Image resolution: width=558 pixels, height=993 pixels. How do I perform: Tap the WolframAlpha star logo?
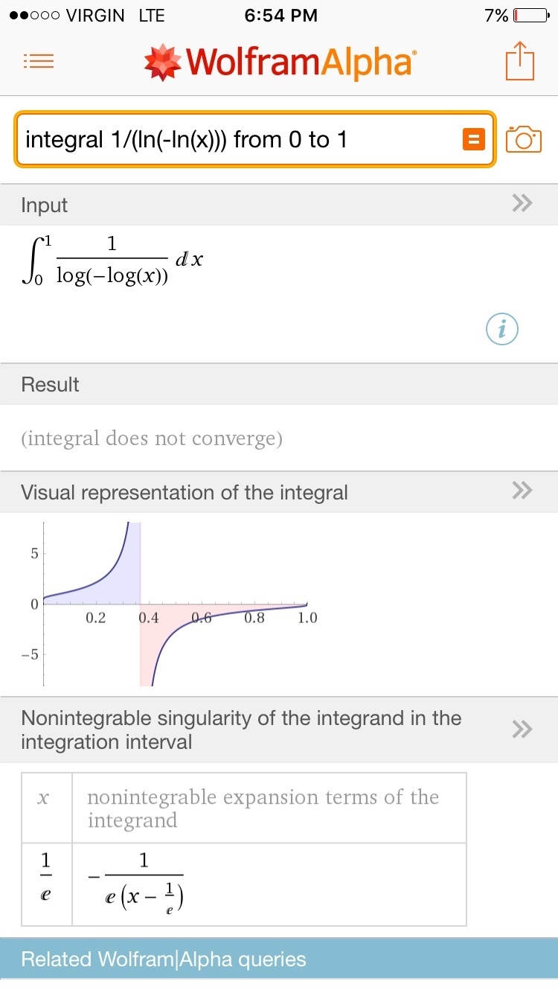pyautogui.click(x=161, y=63)
